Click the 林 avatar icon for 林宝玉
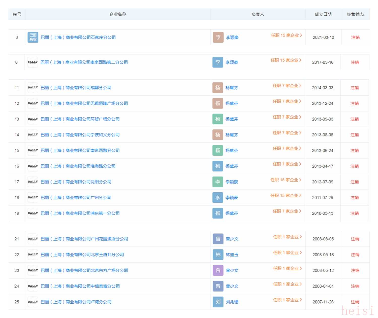 point(218,255)
